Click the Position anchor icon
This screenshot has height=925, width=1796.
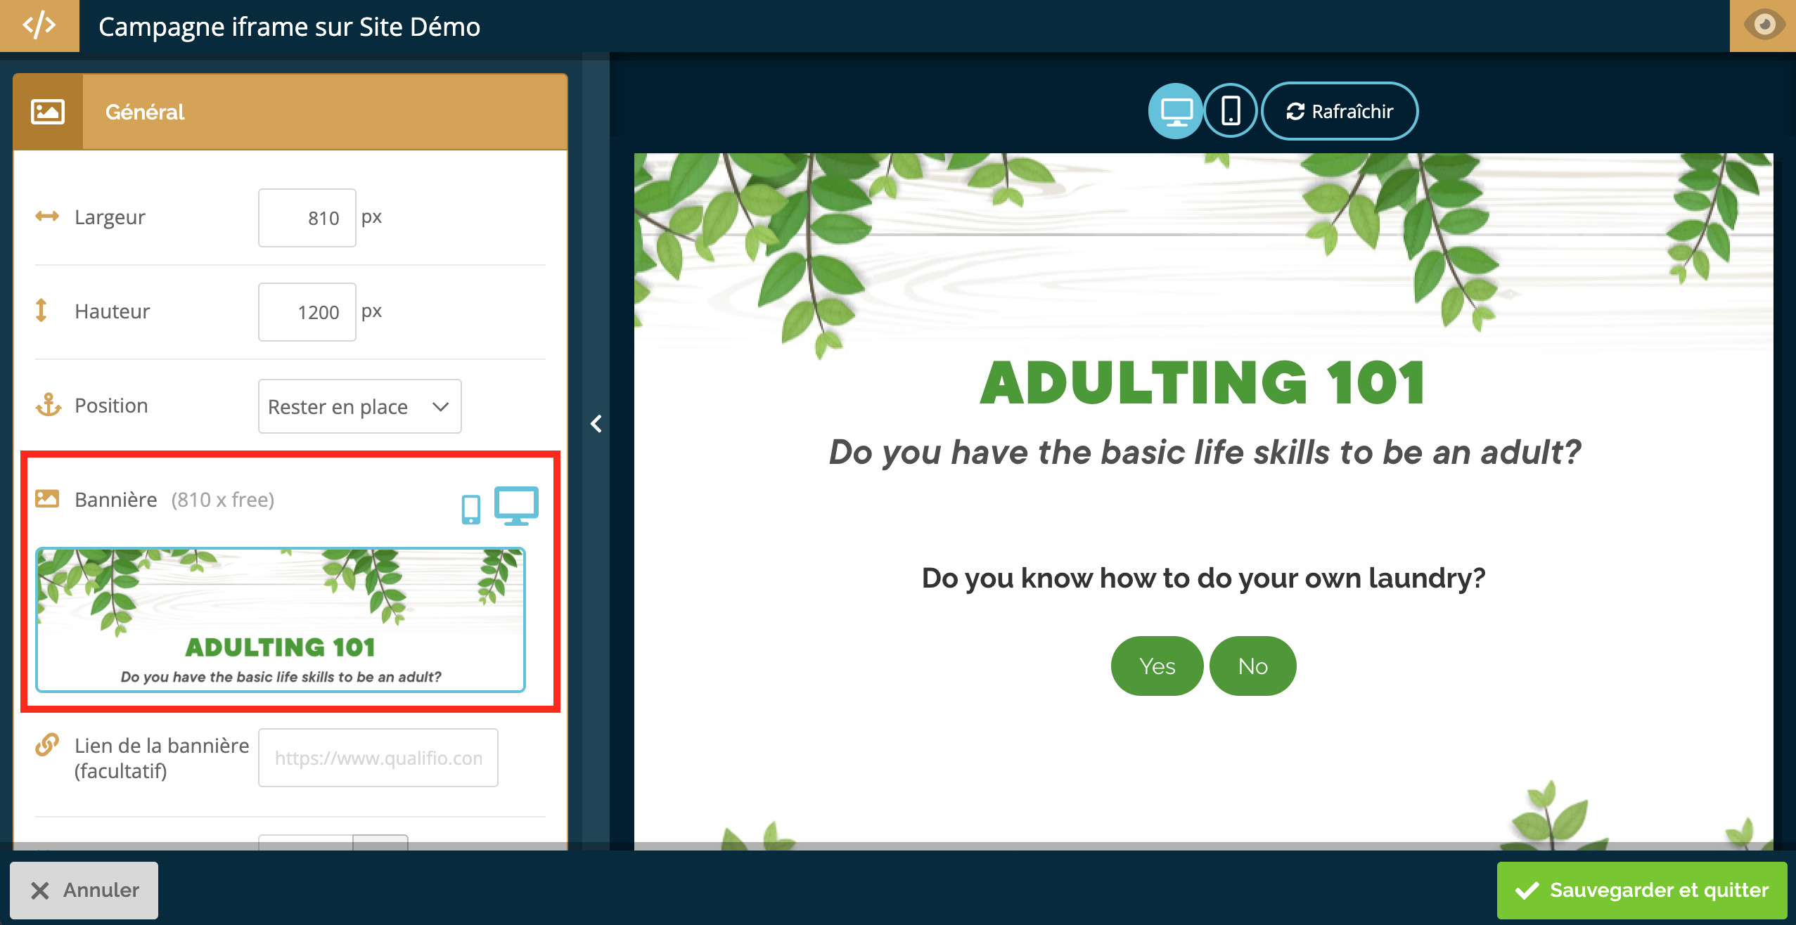(49, 405)
